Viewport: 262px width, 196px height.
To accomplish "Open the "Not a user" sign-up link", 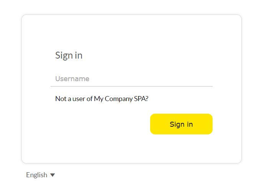I will tap(102, 99).
